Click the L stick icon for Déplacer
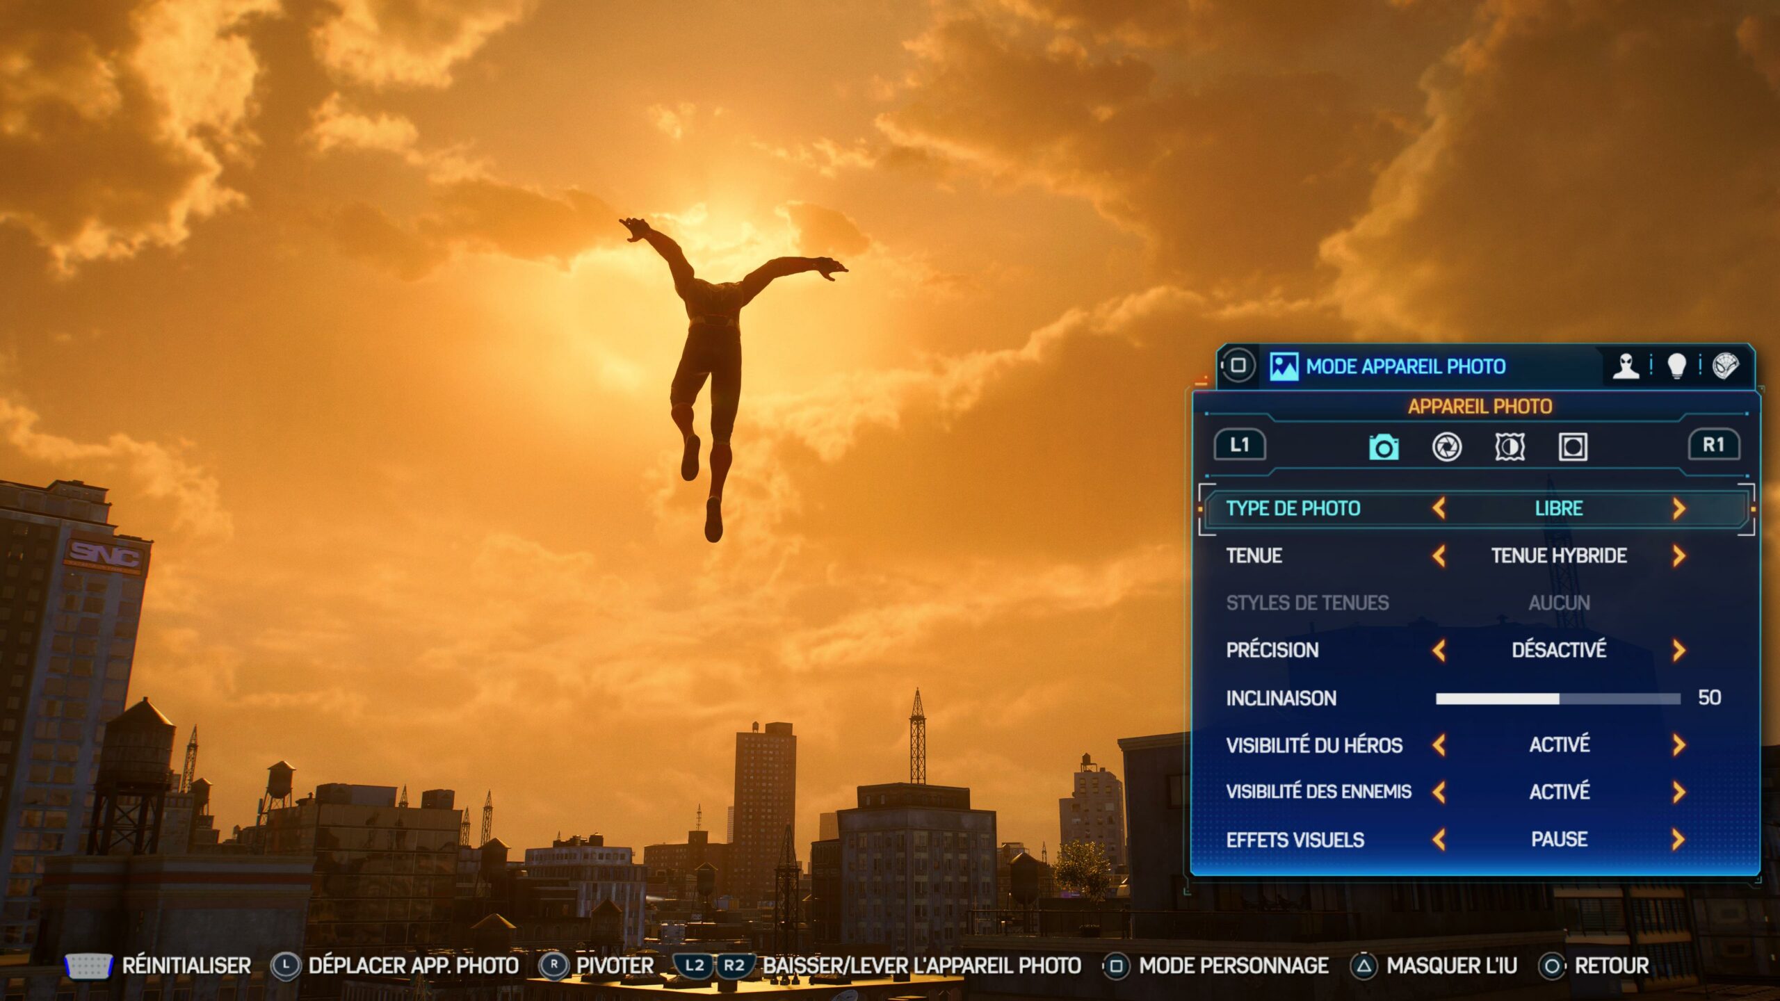 coord(285,966)
